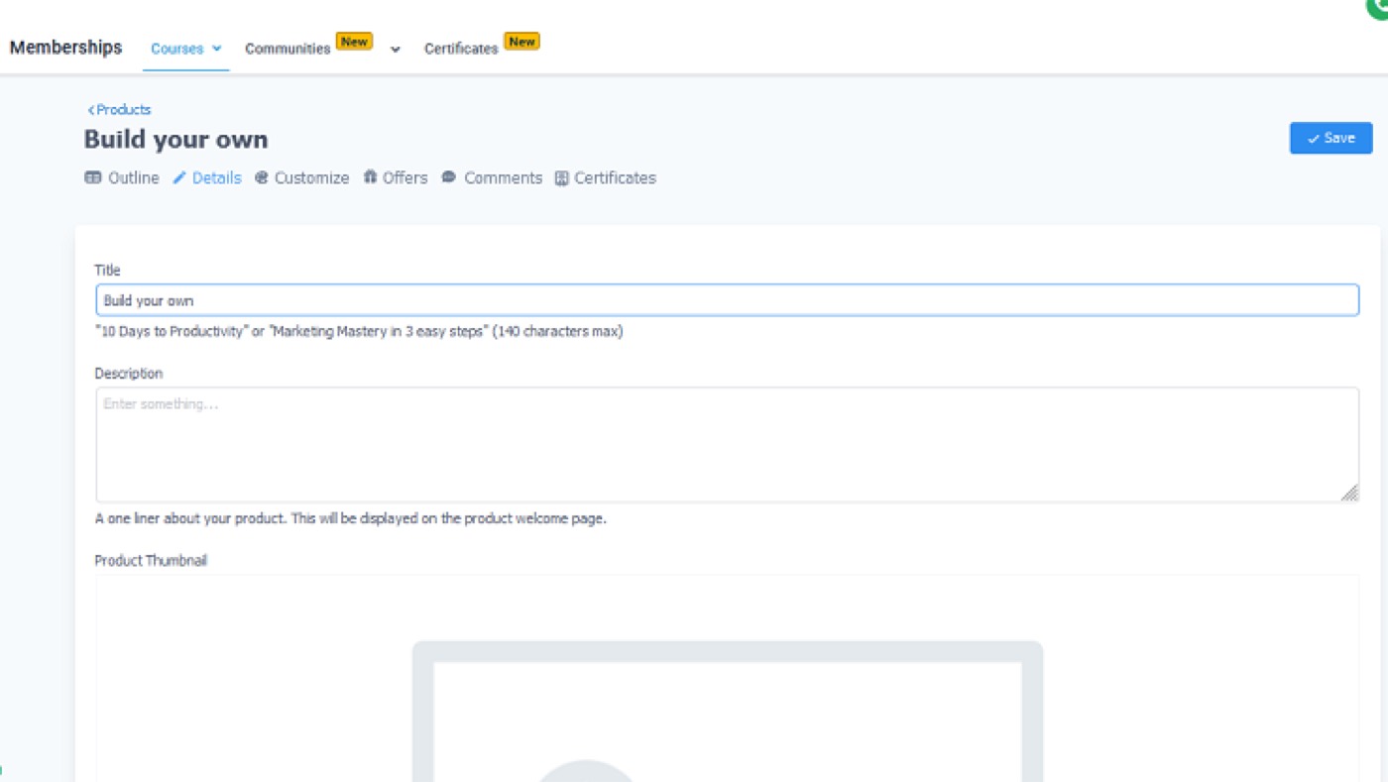Switch to the Outline tab
The height and width of the screenshot is (782, 1388).
click(x=122, y=178)
